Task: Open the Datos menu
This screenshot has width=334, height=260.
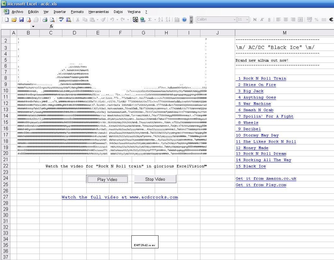Action: pos(118,12)
